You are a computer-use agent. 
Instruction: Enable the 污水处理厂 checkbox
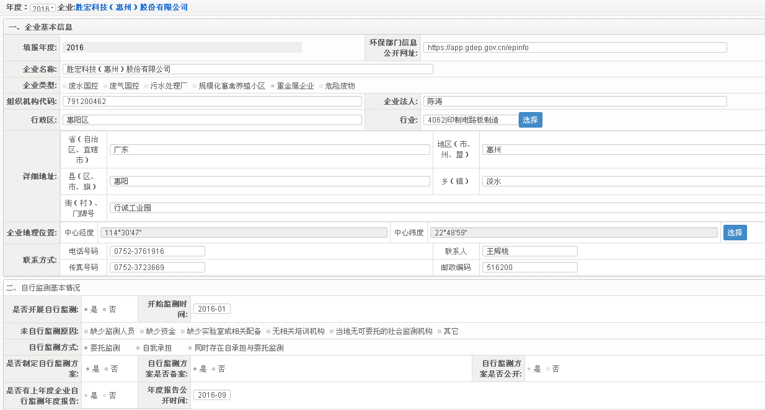(146, 86)
